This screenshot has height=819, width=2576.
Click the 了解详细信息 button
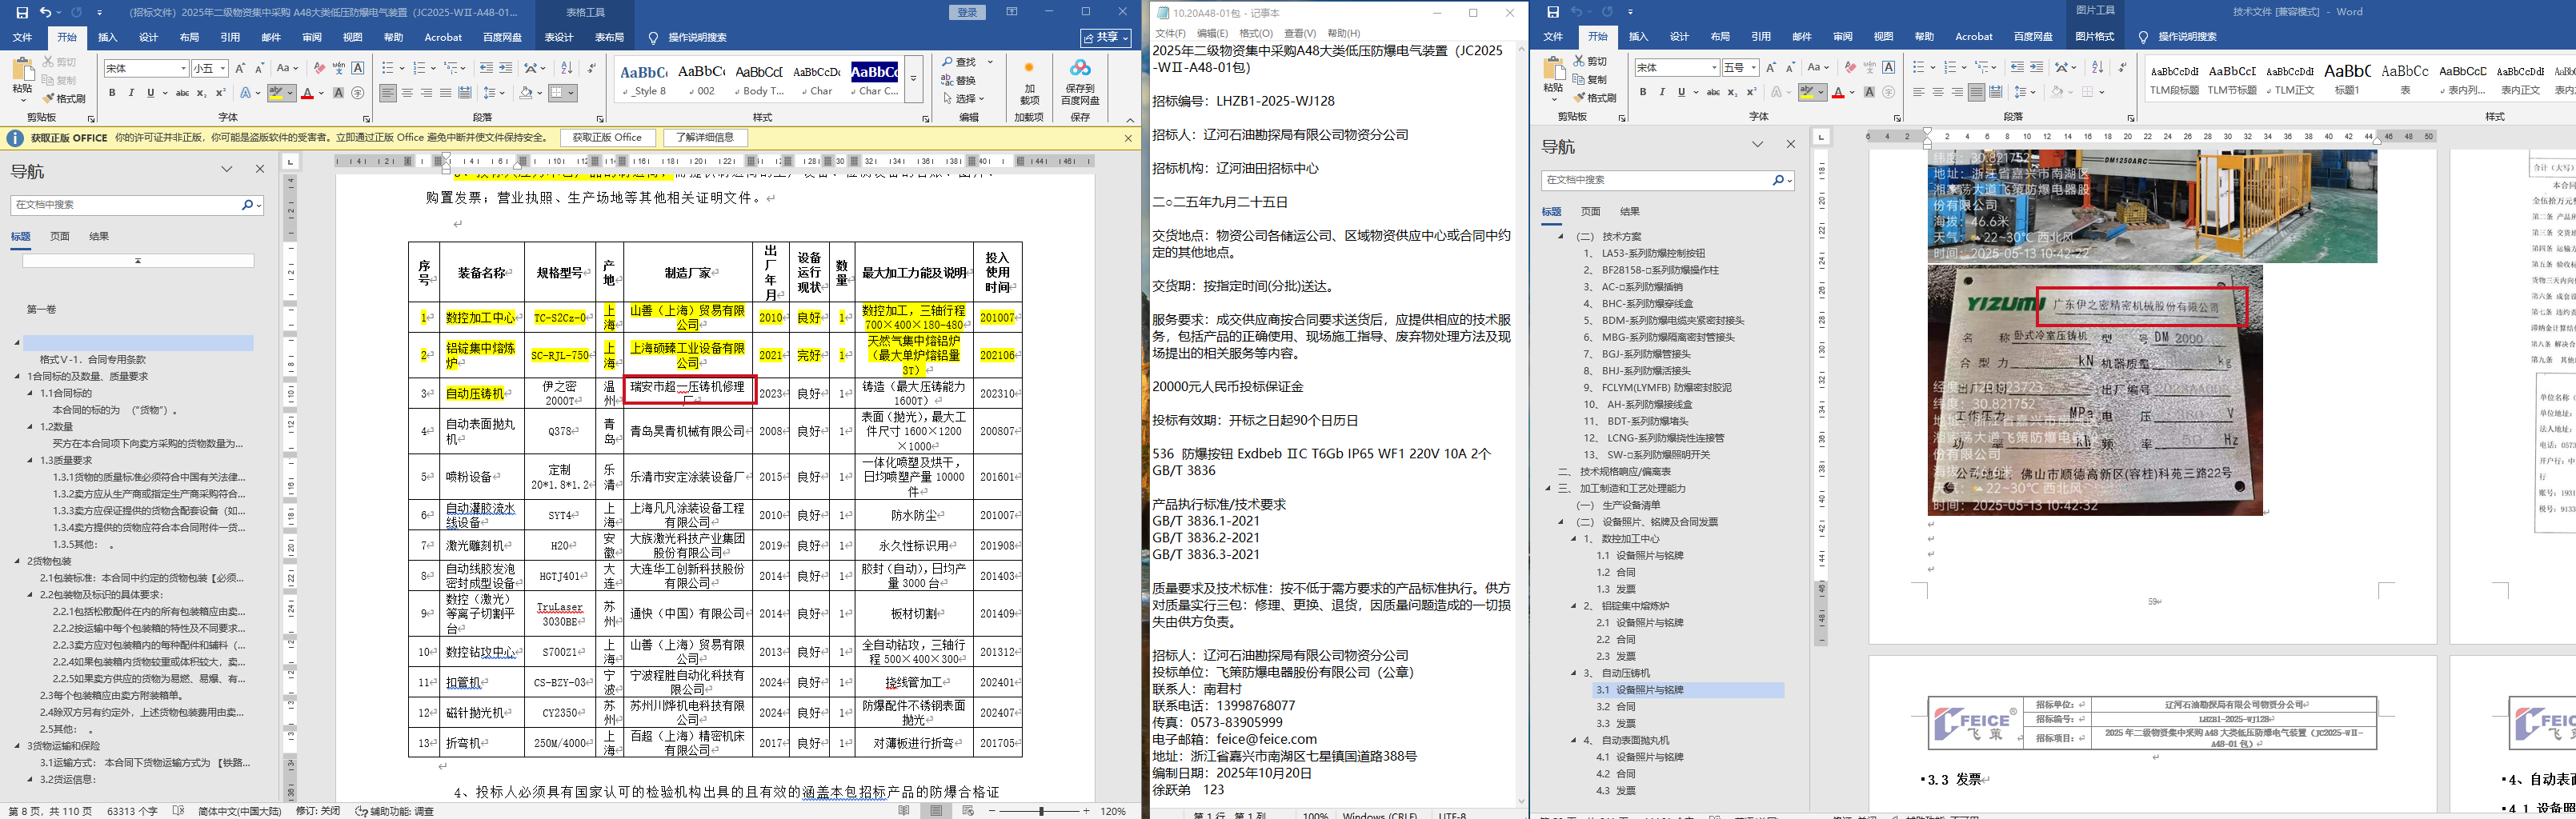(x=705, y=138)
